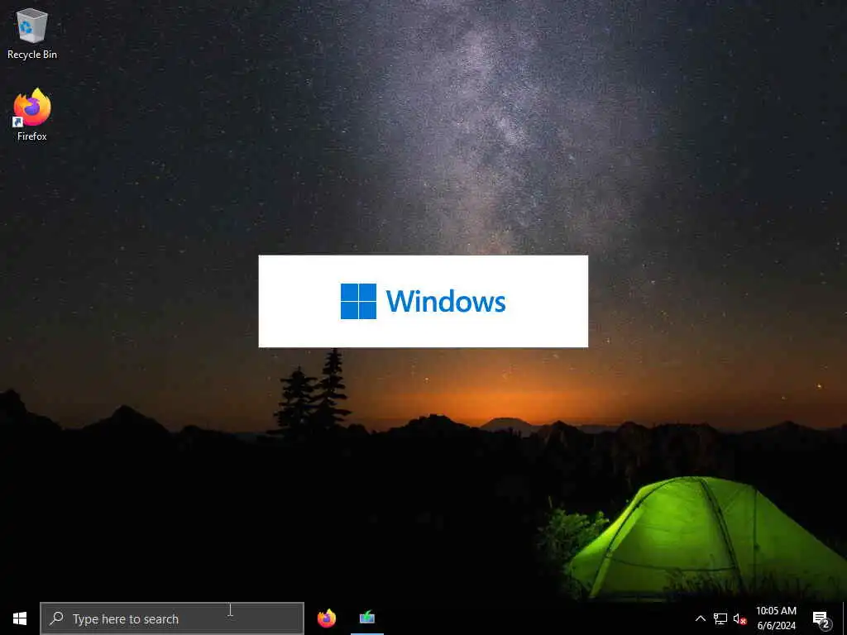
Task: Switch to the active setup app on the taskbar
Action: [x=367, y=618]
